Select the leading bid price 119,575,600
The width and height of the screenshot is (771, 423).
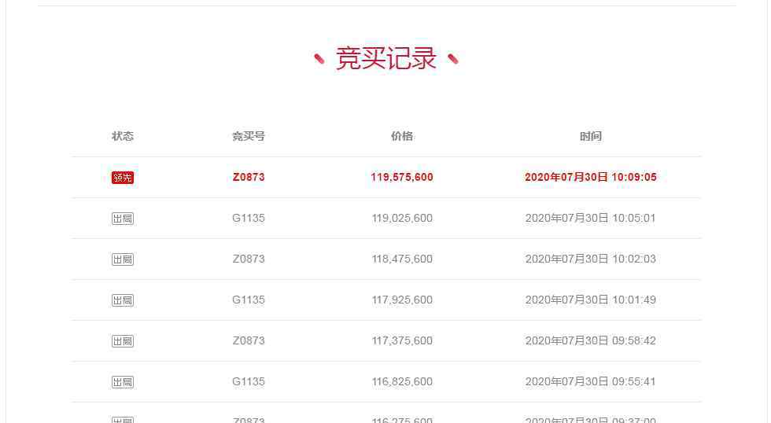click(402, 177)
